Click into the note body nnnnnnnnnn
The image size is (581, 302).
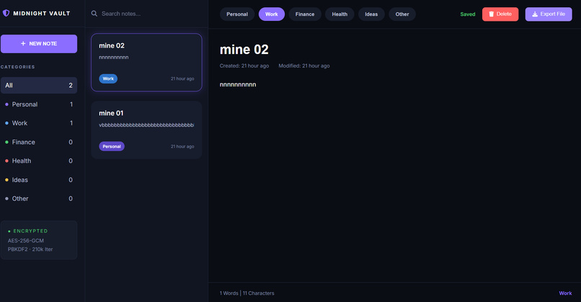click(x=238, y=85)
